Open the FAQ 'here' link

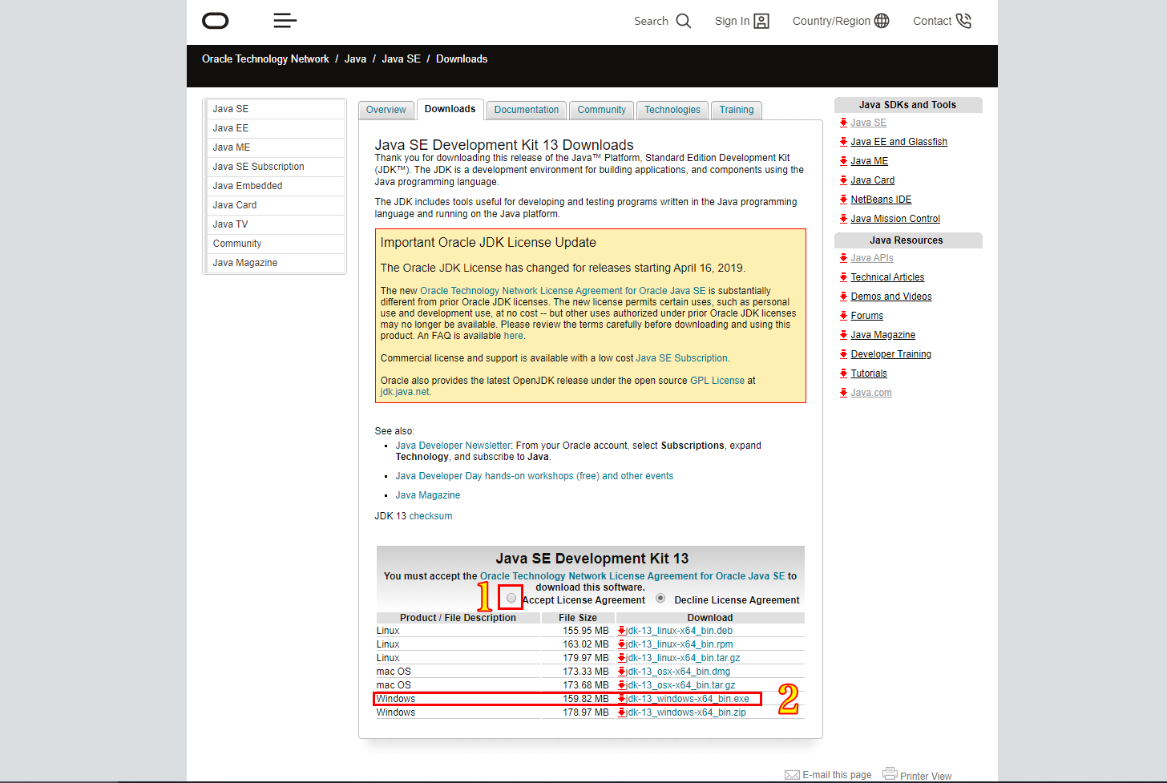click(513, 336)
